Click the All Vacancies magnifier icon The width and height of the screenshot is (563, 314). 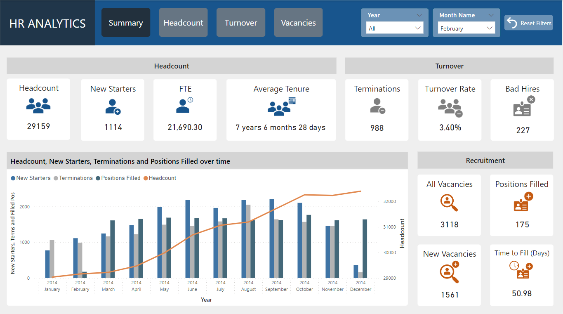pos(449,203)
